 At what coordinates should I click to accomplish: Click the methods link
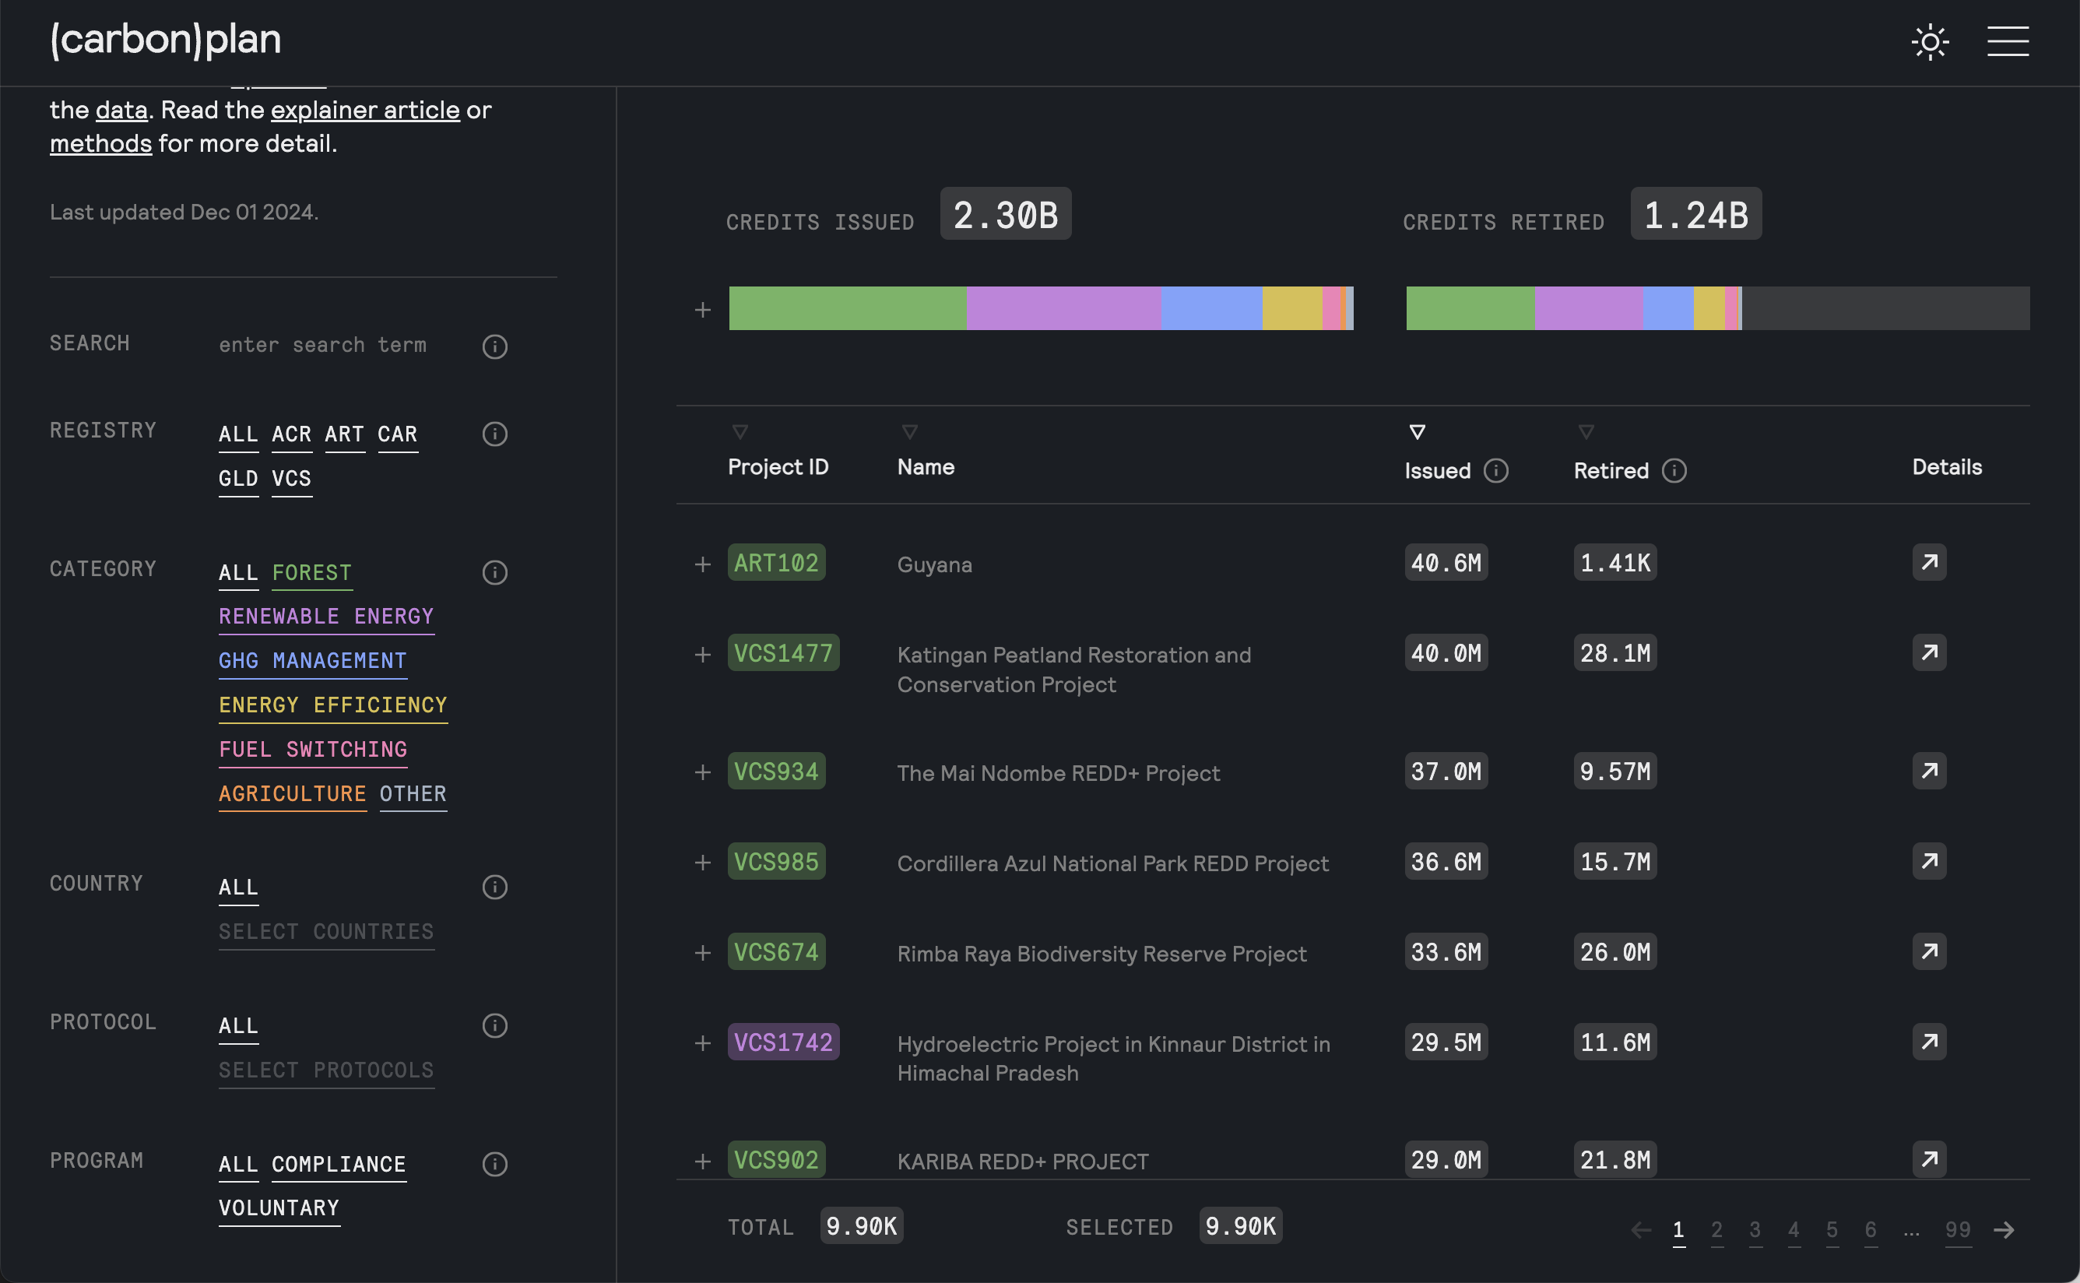100,143
